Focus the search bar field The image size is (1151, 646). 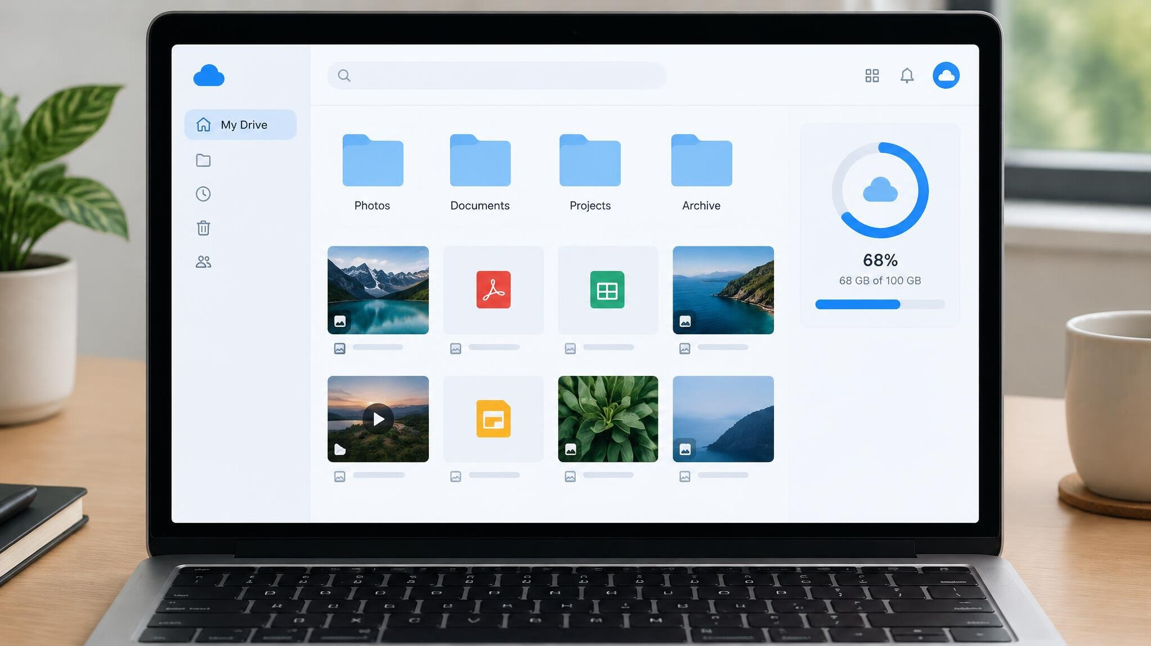click(x=497, y=75)
